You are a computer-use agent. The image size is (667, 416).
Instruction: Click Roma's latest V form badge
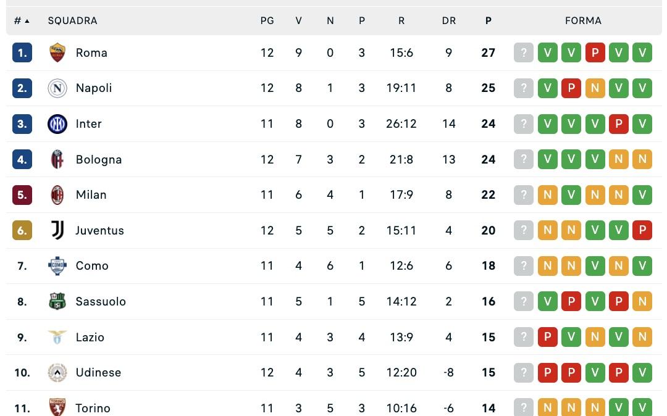[642, 52]
